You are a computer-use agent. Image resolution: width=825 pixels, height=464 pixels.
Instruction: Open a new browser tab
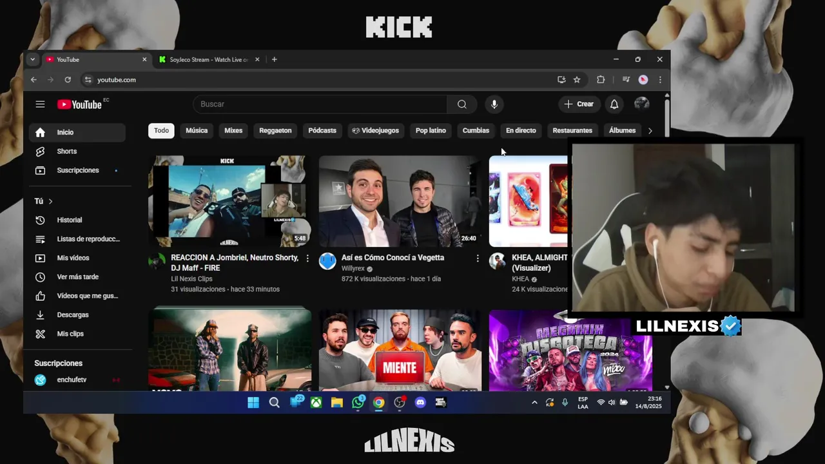click(x=275, y=59)
